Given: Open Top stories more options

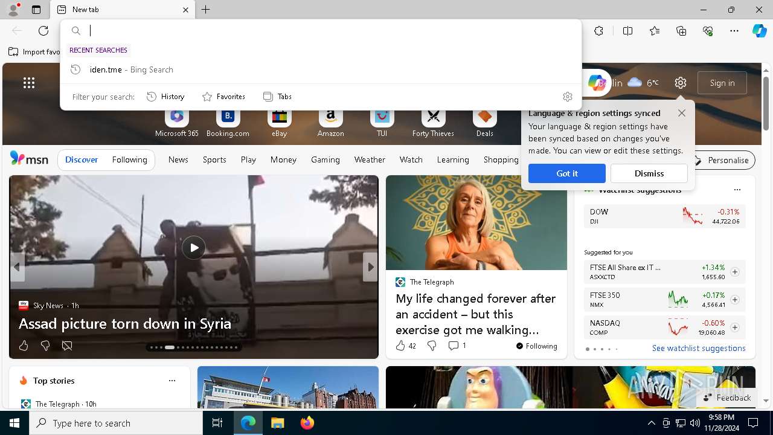Looking at the screenshot, I should pos(172,381).
